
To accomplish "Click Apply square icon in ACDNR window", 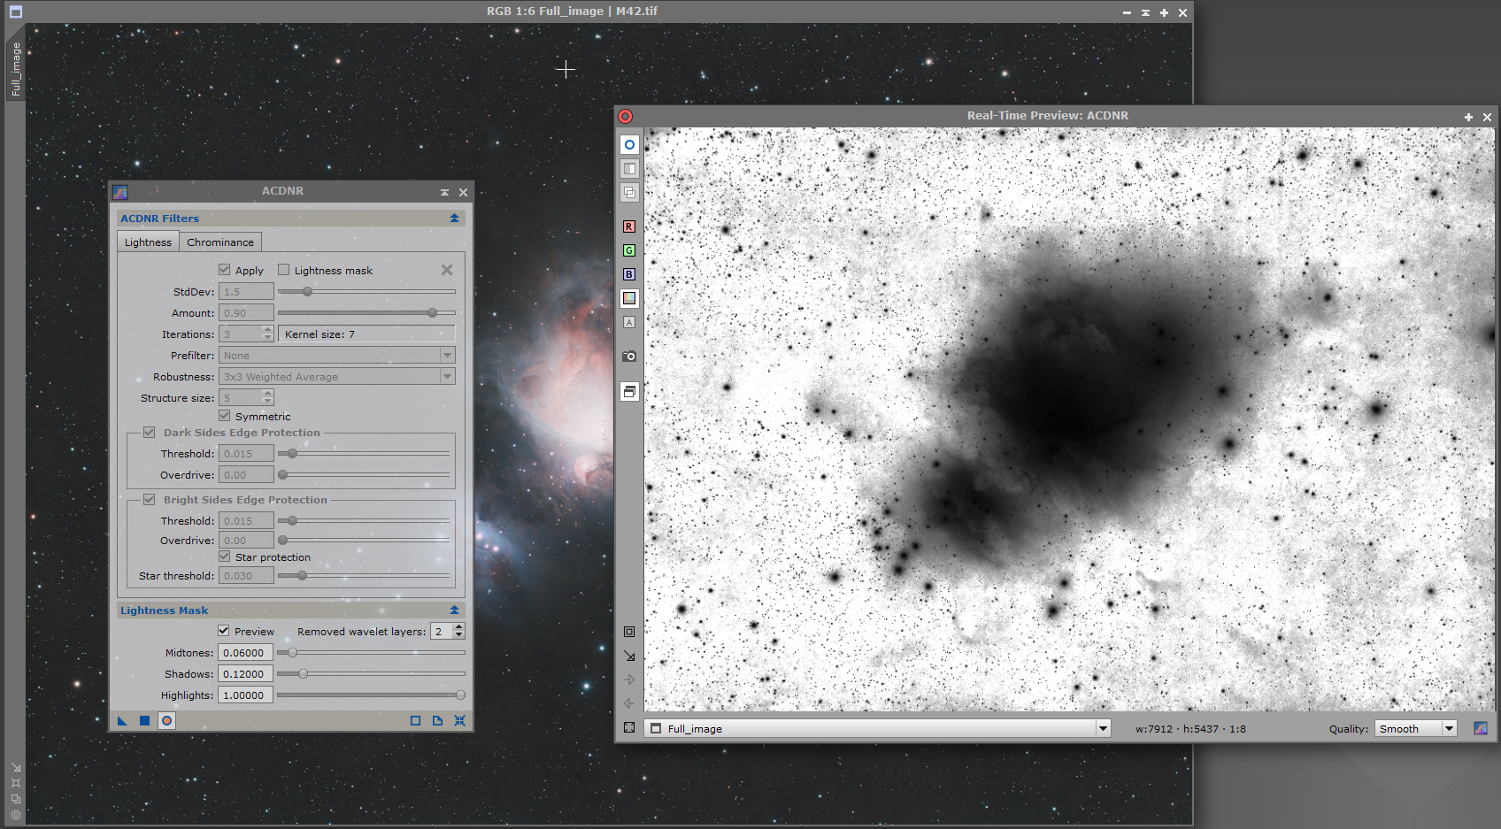I will pos(144,721).
